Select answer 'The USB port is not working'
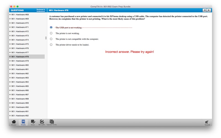Viewport: 221px width, 138px height. click(x=51, y=27)
